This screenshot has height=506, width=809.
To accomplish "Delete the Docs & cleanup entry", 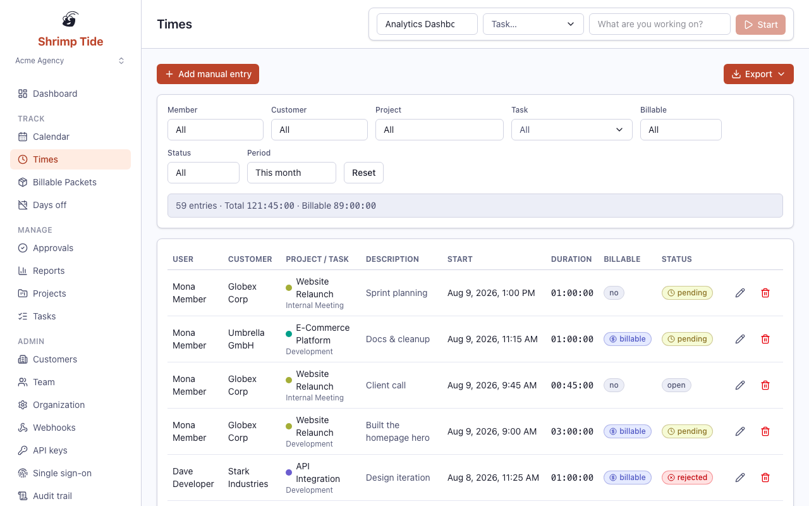I will tap(765, 339).
